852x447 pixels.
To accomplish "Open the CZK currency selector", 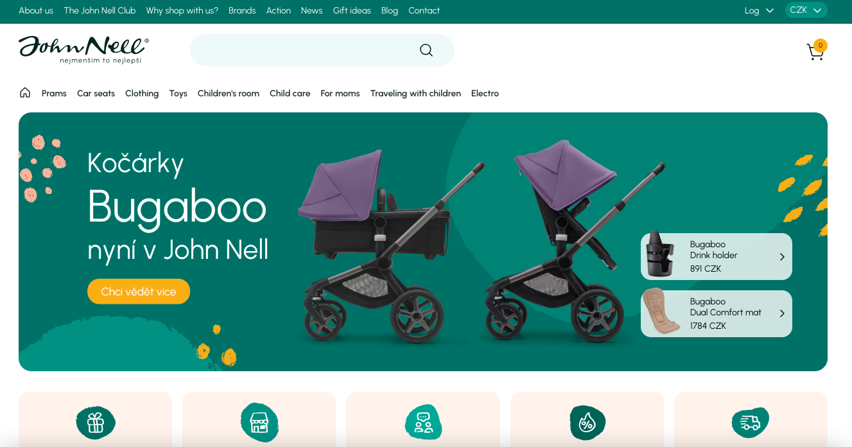I will click(806, 10).
